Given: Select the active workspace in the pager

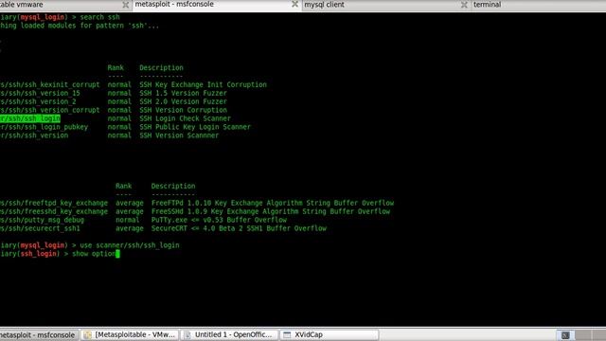Looking at the screenshot, I should [565, 335].
